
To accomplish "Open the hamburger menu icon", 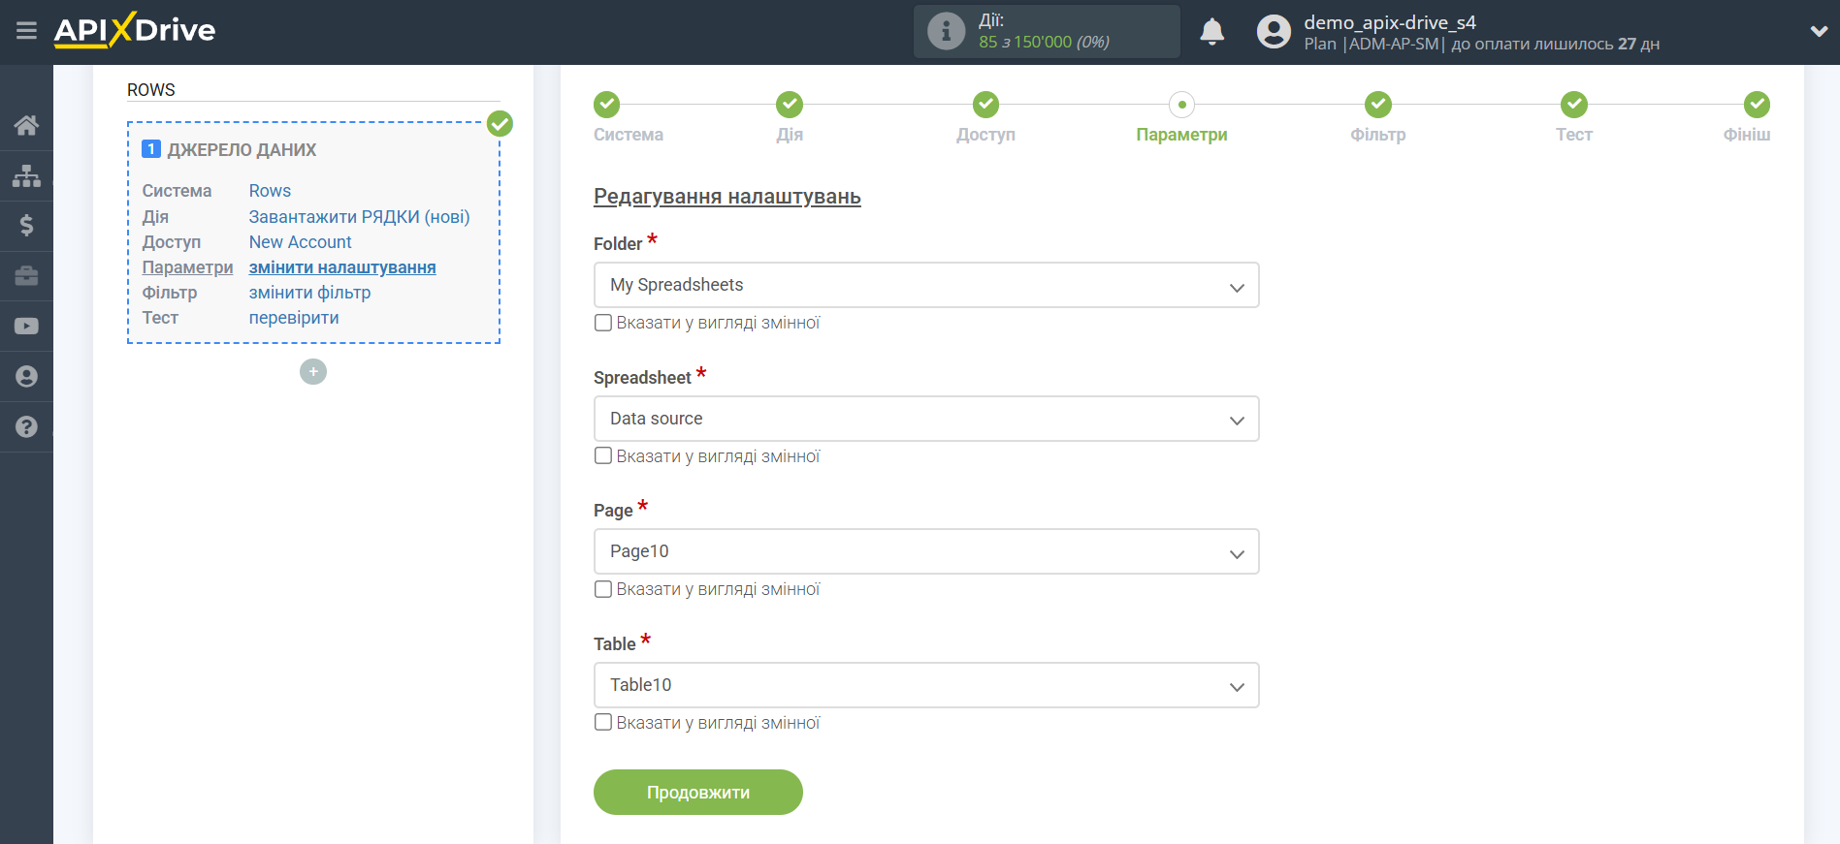I will point(26,31).
